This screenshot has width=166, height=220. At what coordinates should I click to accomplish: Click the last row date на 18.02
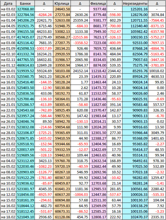coord(8,217)
